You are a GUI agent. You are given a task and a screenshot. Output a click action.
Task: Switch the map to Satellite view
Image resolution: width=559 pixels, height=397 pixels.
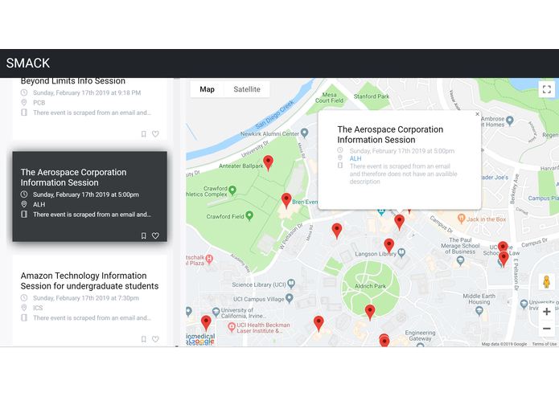(x=247, y=89)
